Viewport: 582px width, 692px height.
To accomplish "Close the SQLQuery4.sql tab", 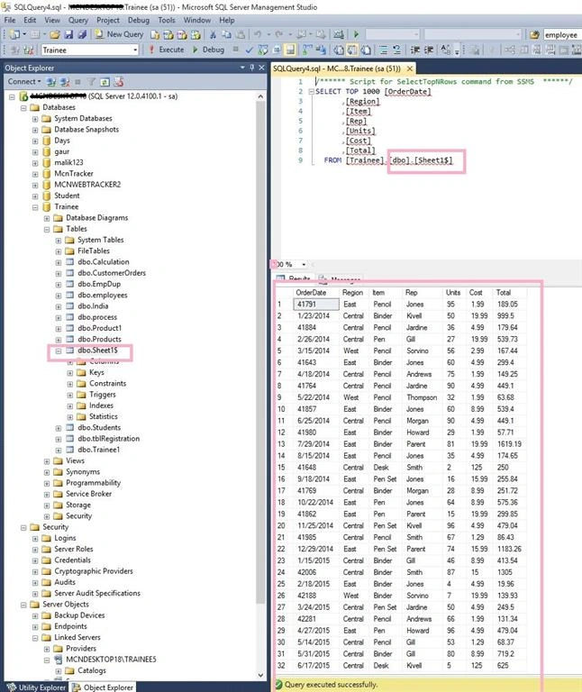I will pos(410,68).
